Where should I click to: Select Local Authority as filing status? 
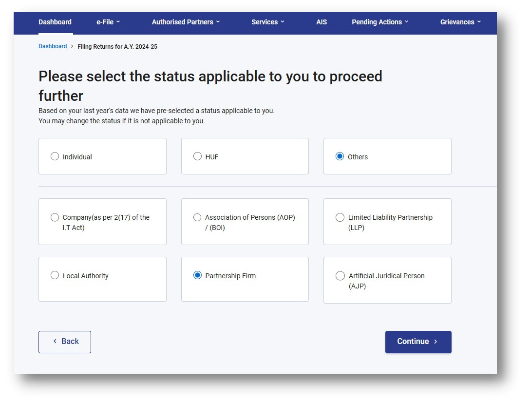click(55, 275)
